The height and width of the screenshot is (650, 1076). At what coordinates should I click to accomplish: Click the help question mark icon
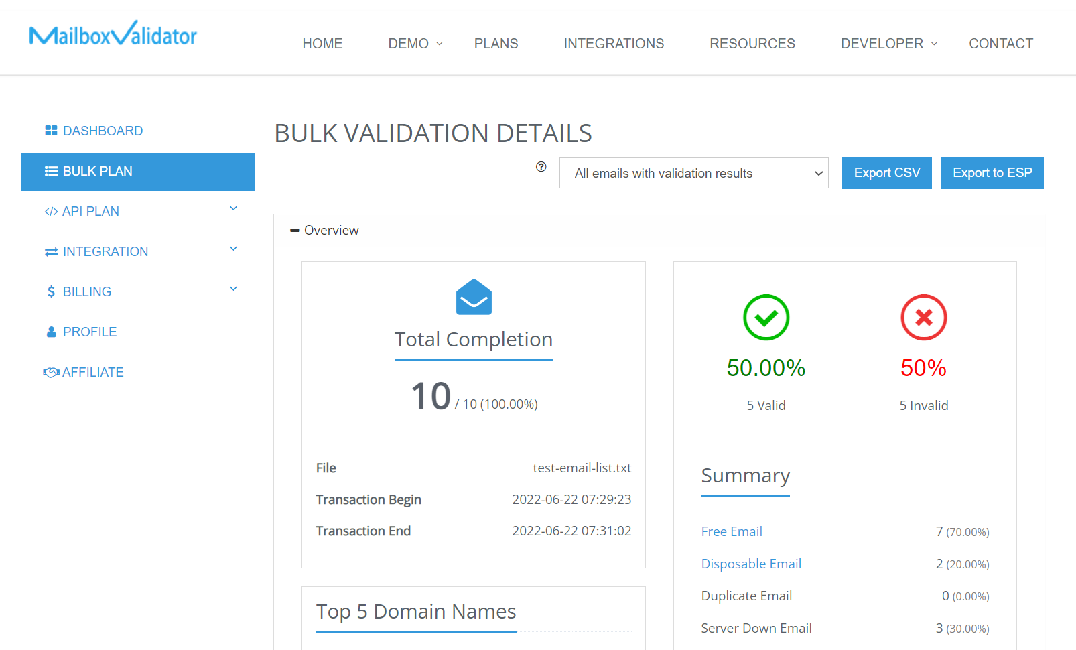pos(541,167)
